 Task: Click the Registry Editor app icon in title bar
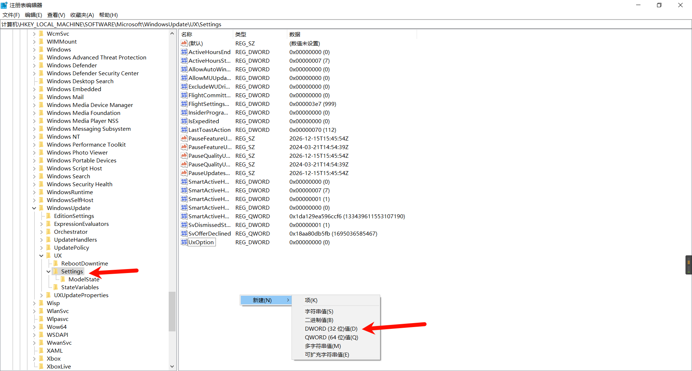4,5
